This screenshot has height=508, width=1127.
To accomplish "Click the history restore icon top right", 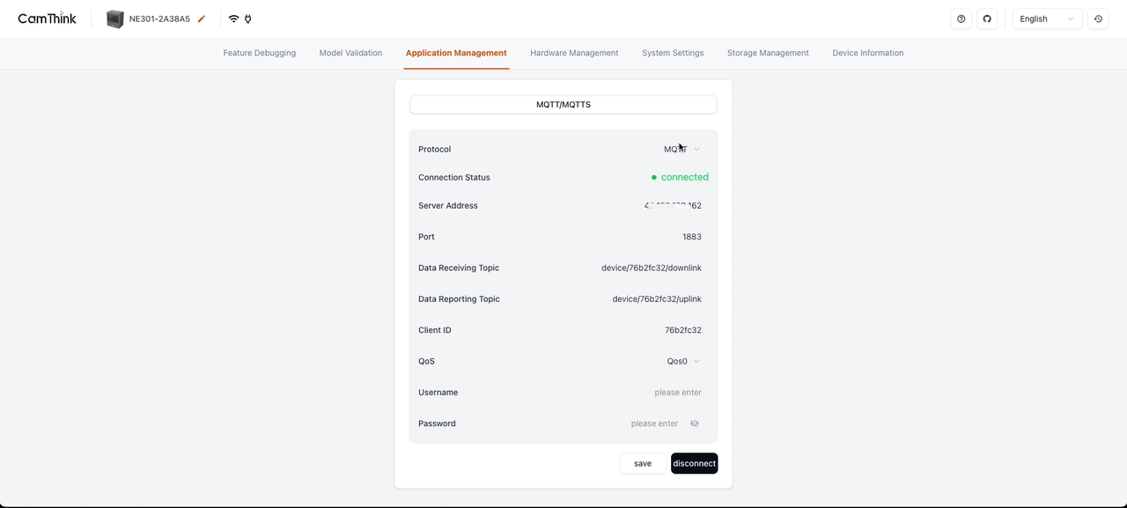I will point(1098,18).
